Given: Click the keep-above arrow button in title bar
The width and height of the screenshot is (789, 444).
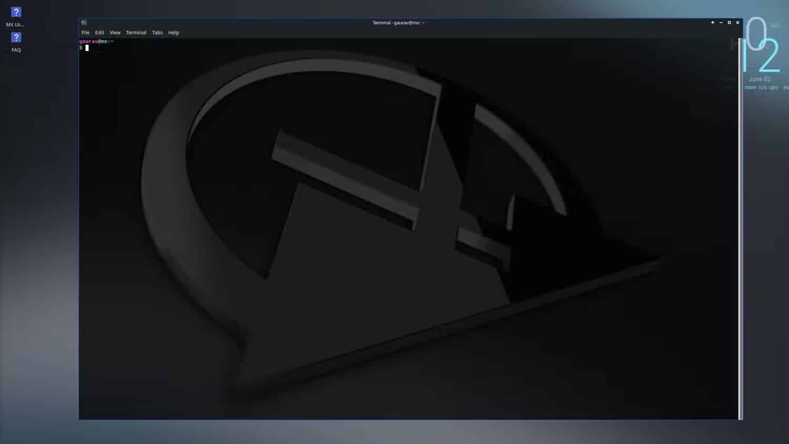Looking at the screenshot, I should pos(713,23).
